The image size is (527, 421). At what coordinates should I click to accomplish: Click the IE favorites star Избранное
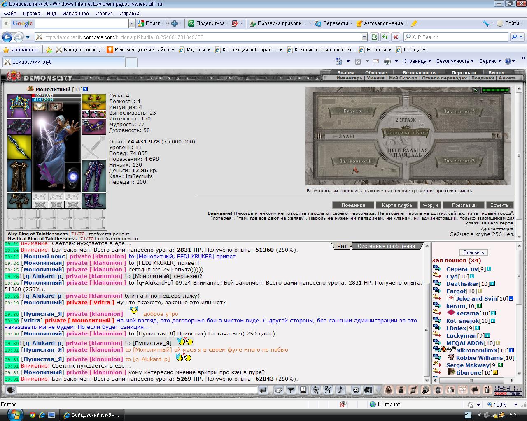click(20, 50)
